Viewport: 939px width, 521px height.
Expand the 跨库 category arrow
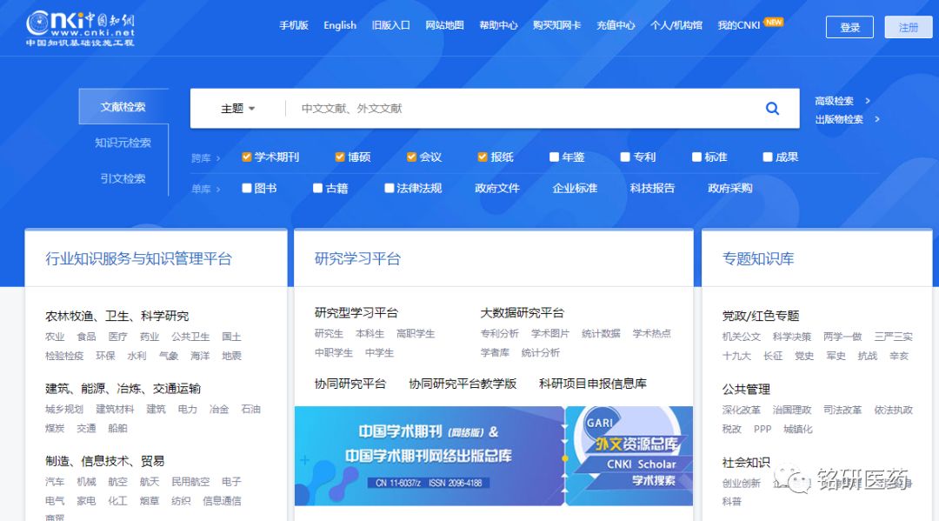[218, 158]
